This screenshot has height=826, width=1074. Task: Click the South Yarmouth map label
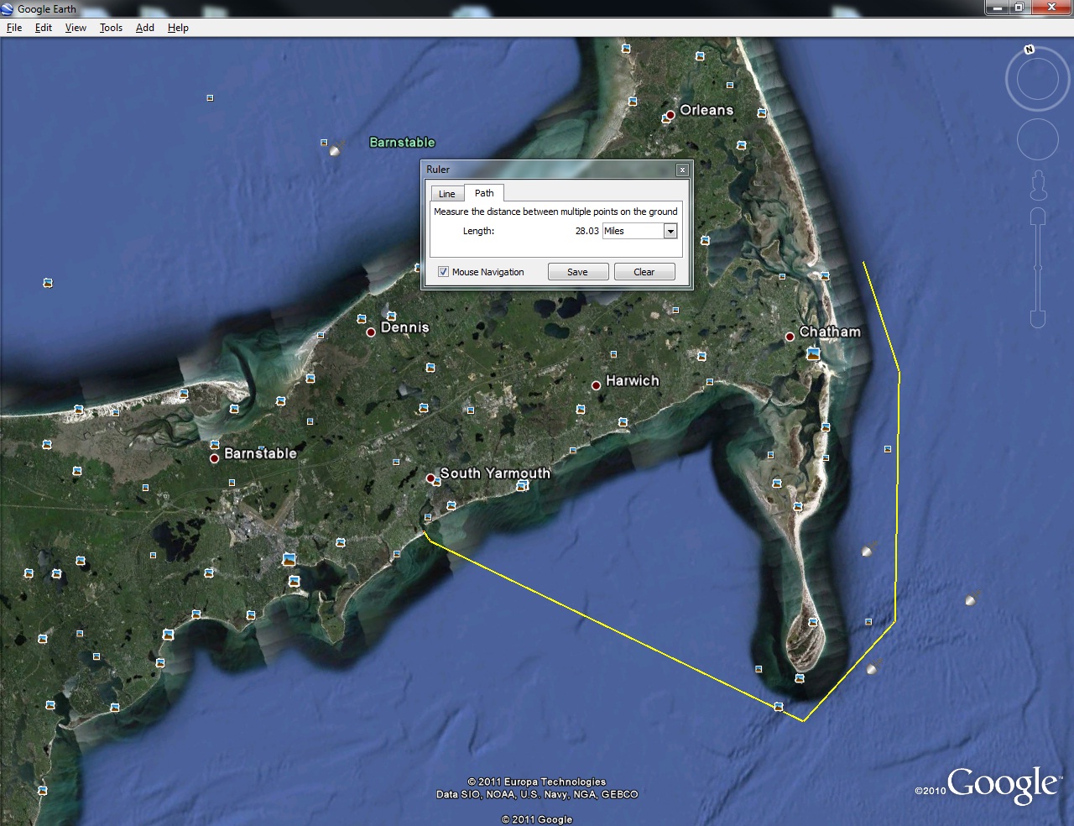point(495,473)
